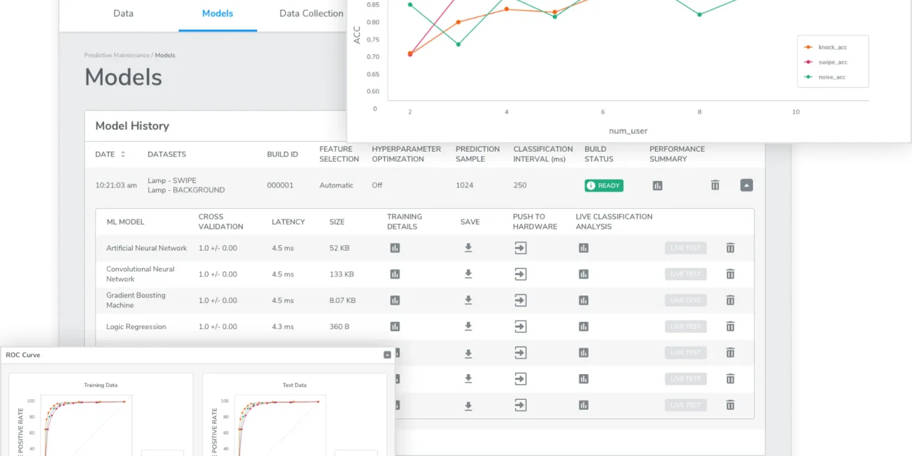912x456 pixels.
Task: Click the '8.07 KB' size value
Action: point(343,301)
